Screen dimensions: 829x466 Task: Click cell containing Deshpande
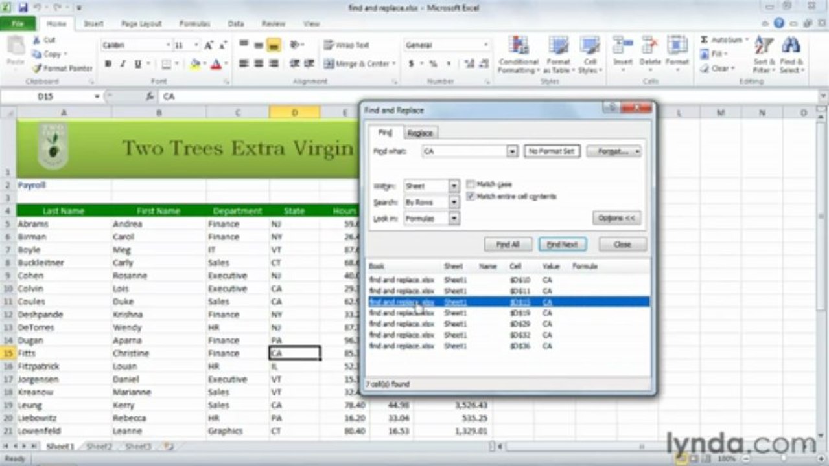(x=64, y=315)
